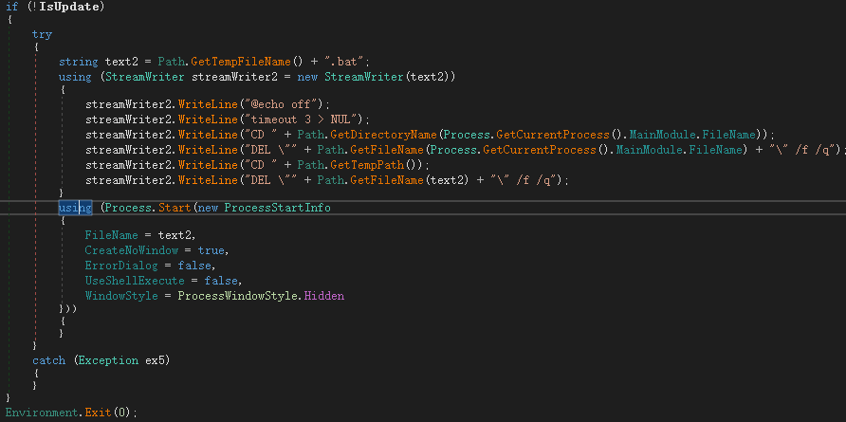
Task: Click the UseShellExecute property
Action: tap(135, 281)
